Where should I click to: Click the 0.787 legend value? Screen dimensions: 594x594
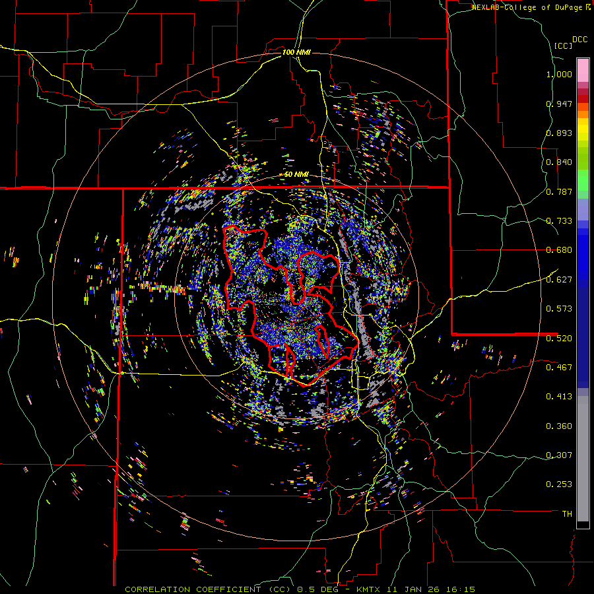click(x=559, y=191)
